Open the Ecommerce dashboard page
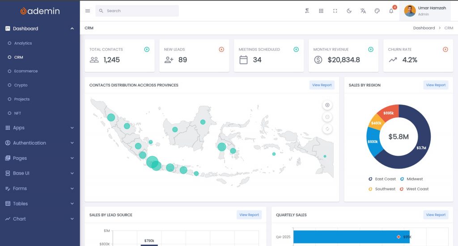Viewport: 458px width, 246px height. tap(26, 71)
